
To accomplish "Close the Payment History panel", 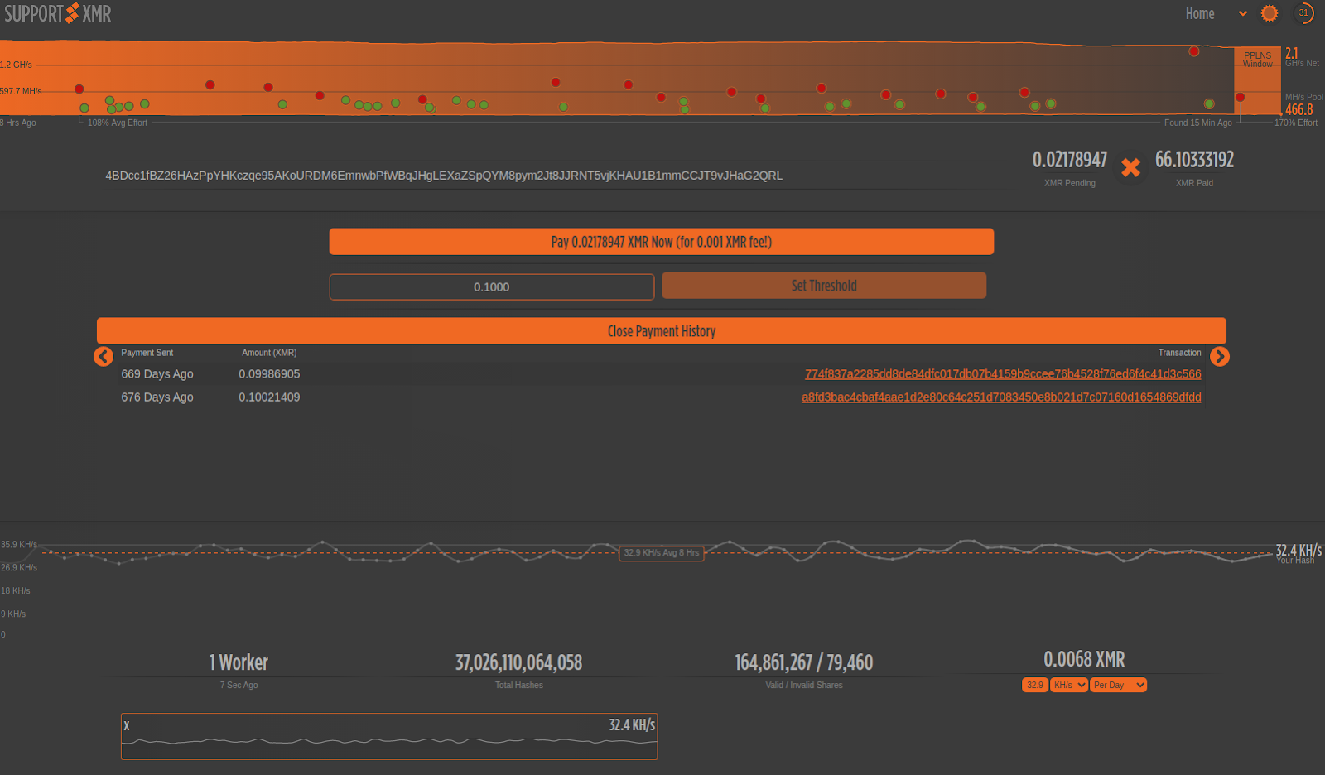I will click(661, 331).
